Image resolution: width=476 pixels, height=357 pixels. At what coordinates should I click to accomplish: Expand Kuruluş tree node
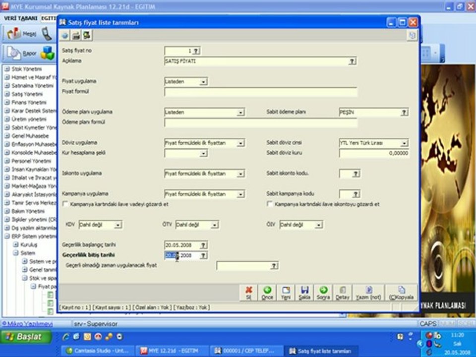16,244
